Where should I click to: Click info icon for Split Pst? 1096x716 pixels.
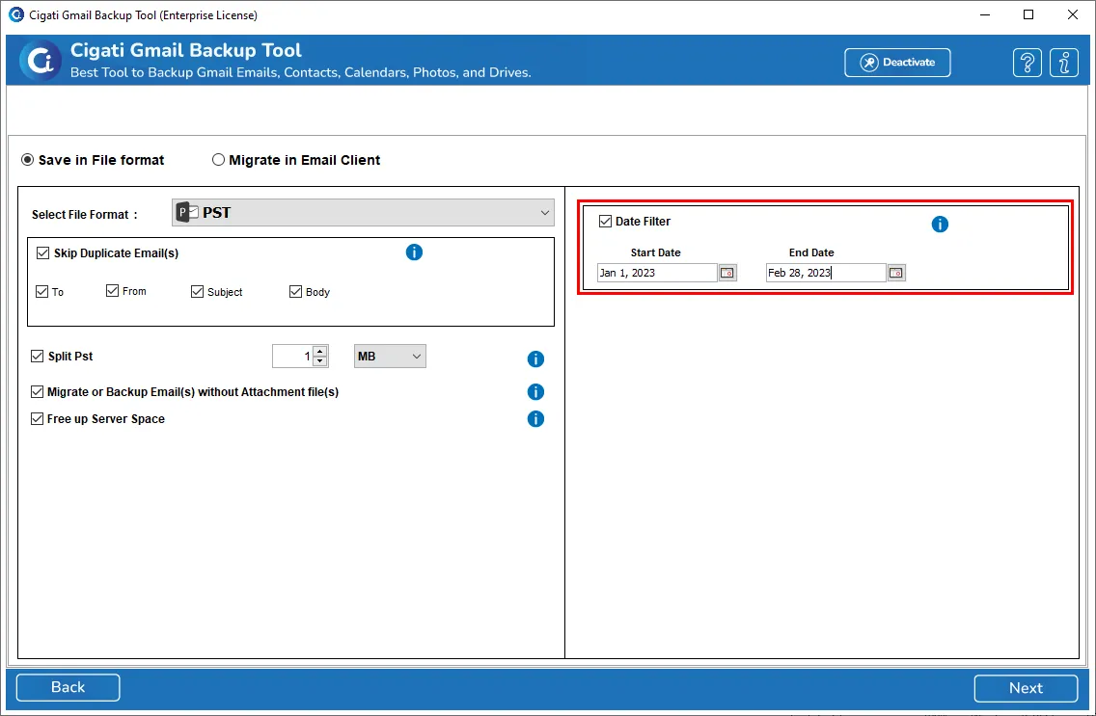click(535, 358)
